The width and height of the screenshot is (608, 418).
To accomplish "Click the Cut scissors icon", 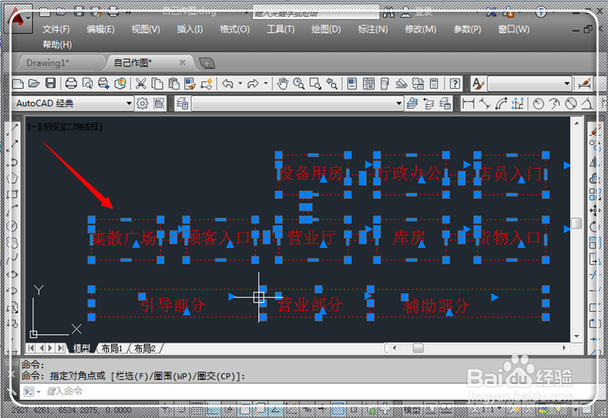I will pyautogui.click(x=141, y=84).
